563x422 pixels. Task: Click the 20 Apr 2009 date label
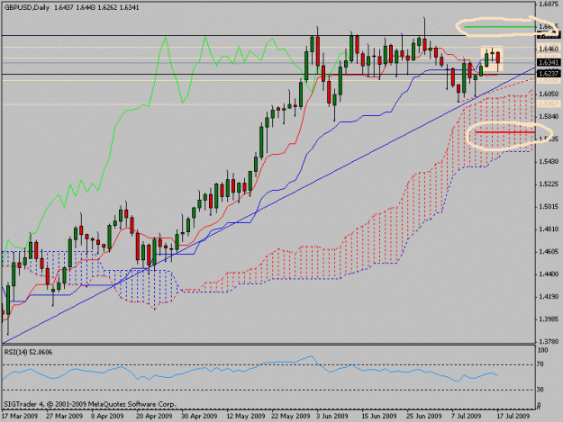(x=154, y=416)
